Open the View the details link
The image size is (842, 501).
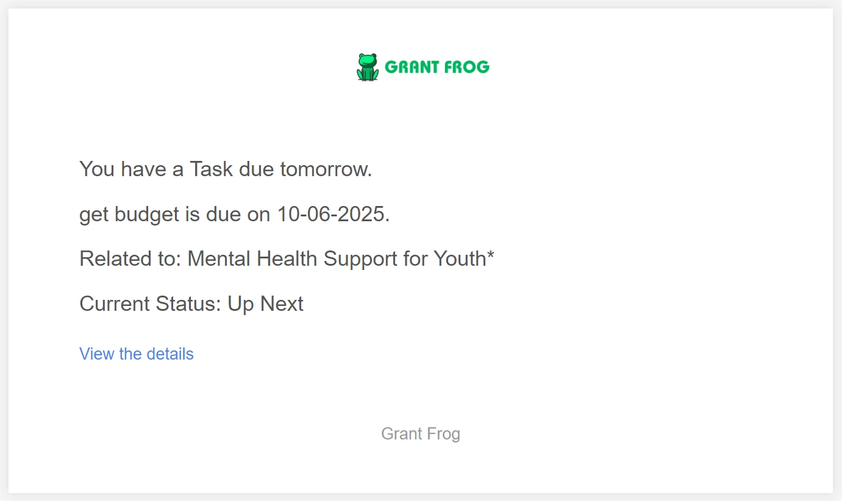click(x=137, y=354)
